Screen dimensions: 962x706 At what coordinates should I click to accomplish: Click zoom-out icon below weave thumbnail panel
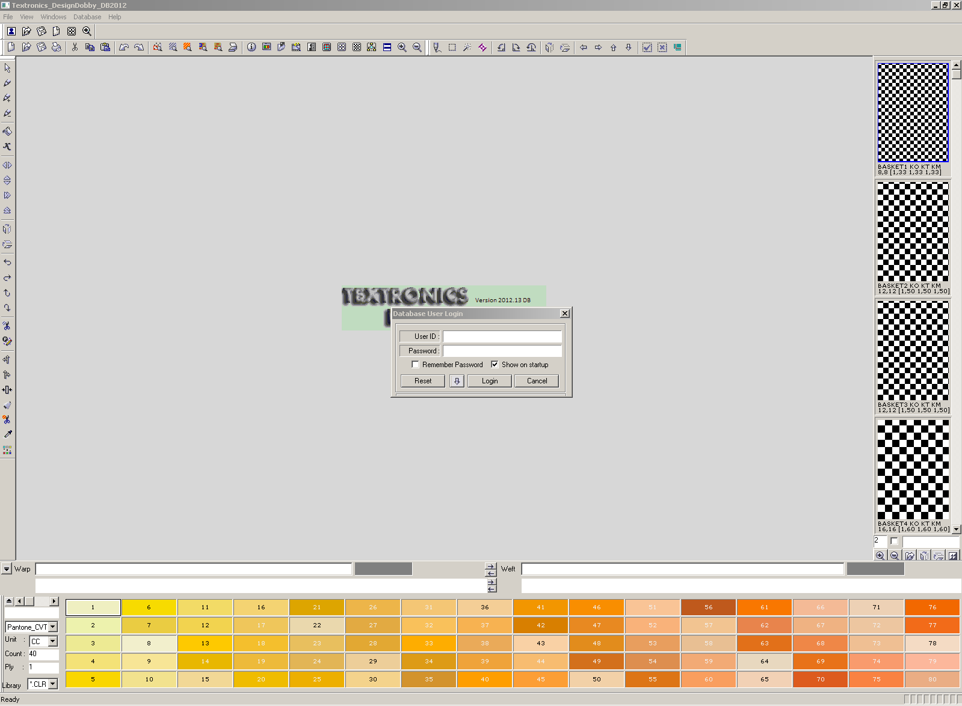895,556
